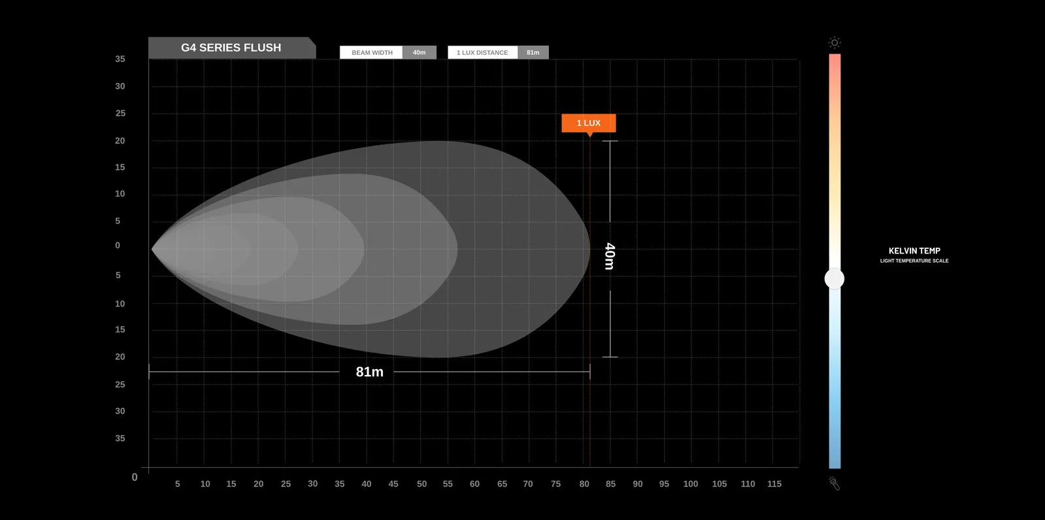1045x520 pixels.
Task: Click the 81m horizontal distance measurement label
Action: pyautogui.click(x=369, y=372)
